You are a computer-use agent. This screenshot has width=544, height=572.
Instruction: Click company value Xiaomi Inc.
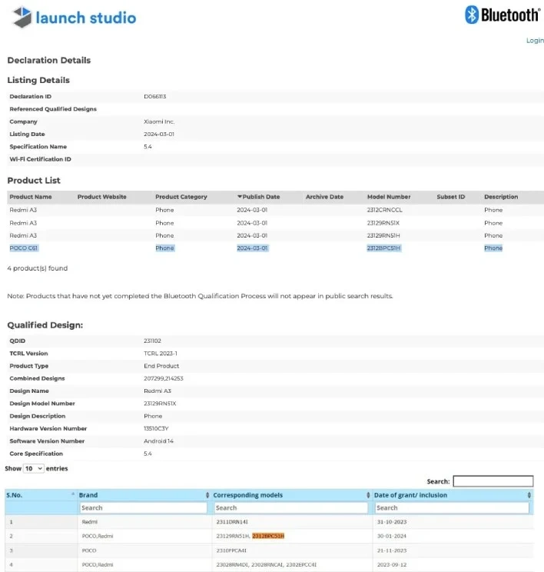(159, 121)
